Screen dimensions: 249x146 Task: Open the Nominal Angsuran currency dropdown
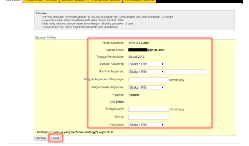[x=146, y=72]
